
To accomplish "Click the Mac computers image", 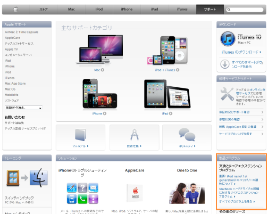I will pyautogui.click(x=99, y=50).
